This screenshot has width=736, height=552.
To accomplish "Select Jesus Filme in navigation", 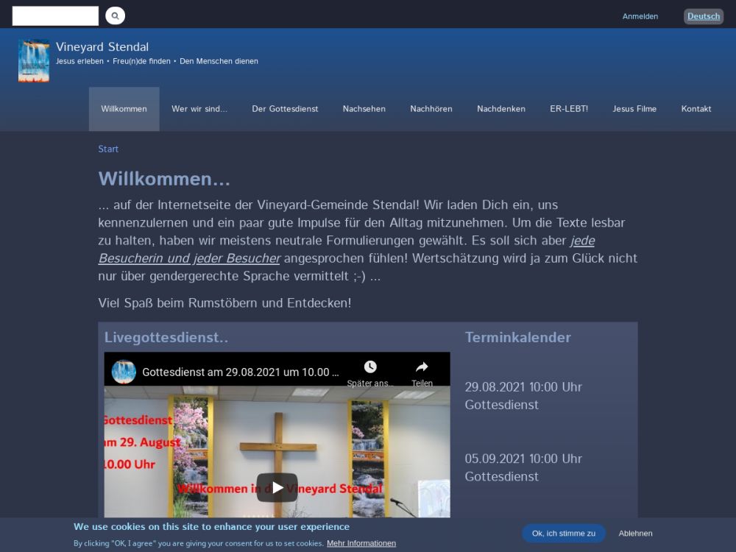I will (634, 109).
